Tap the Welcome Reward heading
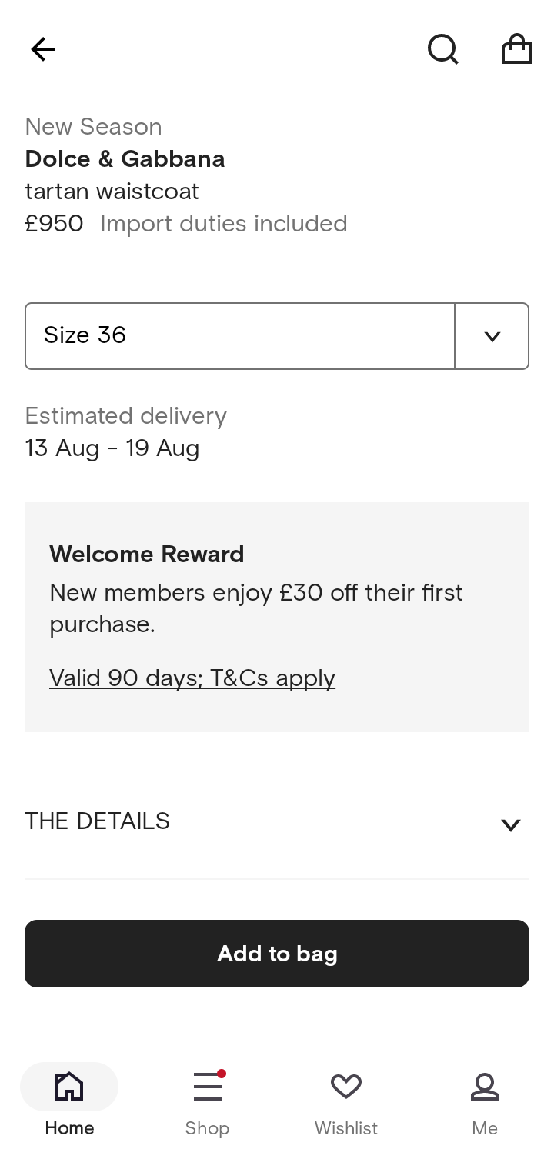The image size is (554, 1159). [x=147, y=555]
